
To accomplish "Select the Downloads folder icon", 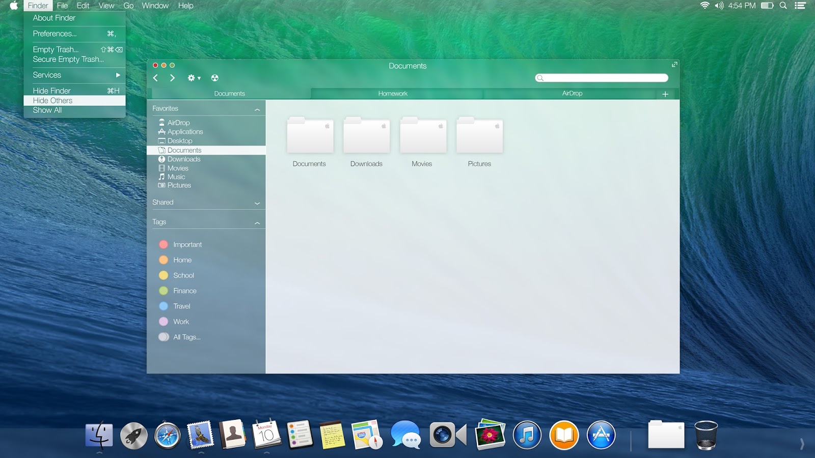I will (x=366, y=135).
